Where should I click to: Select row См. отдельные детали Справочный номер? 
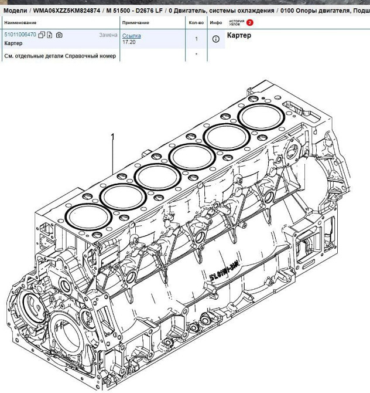coord(60,56)
